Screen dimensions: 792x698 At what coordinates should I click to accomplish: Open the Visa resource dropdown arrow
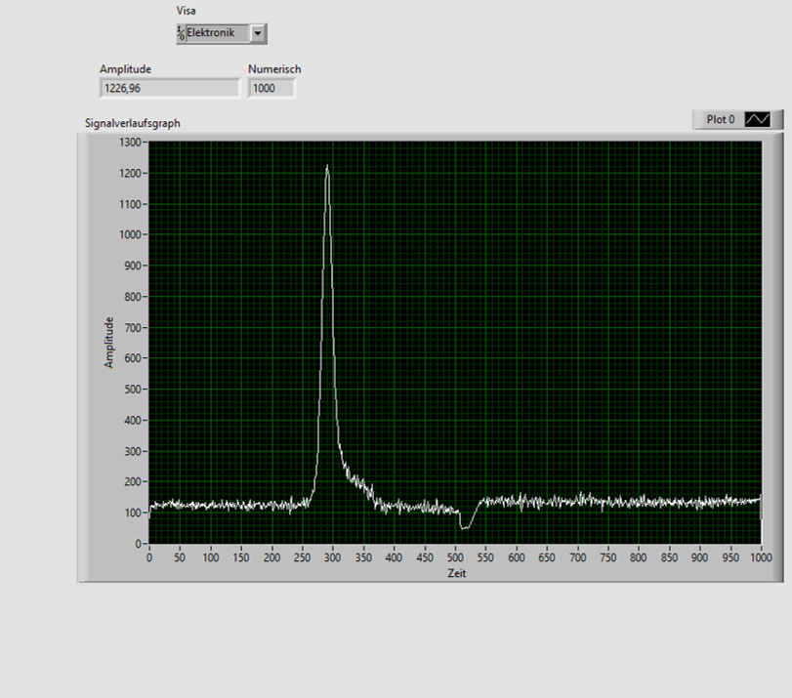(x=258, y=33)
